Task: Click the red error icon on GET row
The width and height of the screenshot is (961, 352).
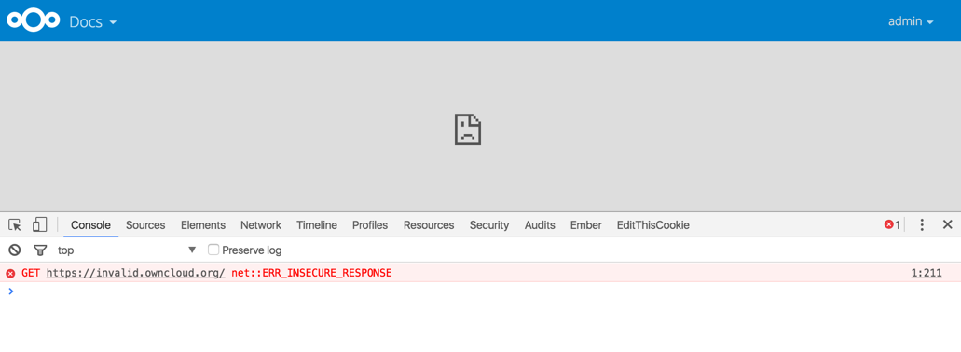Action: coord(10,273)
